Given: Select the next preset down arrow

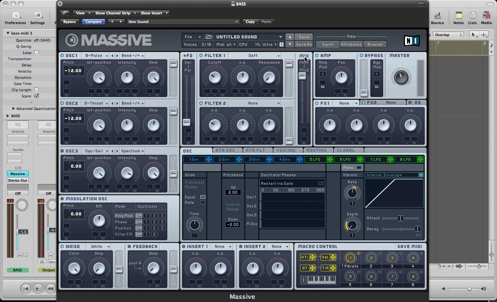Looking at the screenshot, I should tap(290, 44).
